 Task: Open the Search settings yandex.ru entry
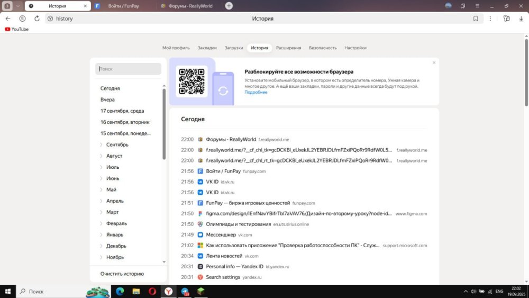(223, 277)
